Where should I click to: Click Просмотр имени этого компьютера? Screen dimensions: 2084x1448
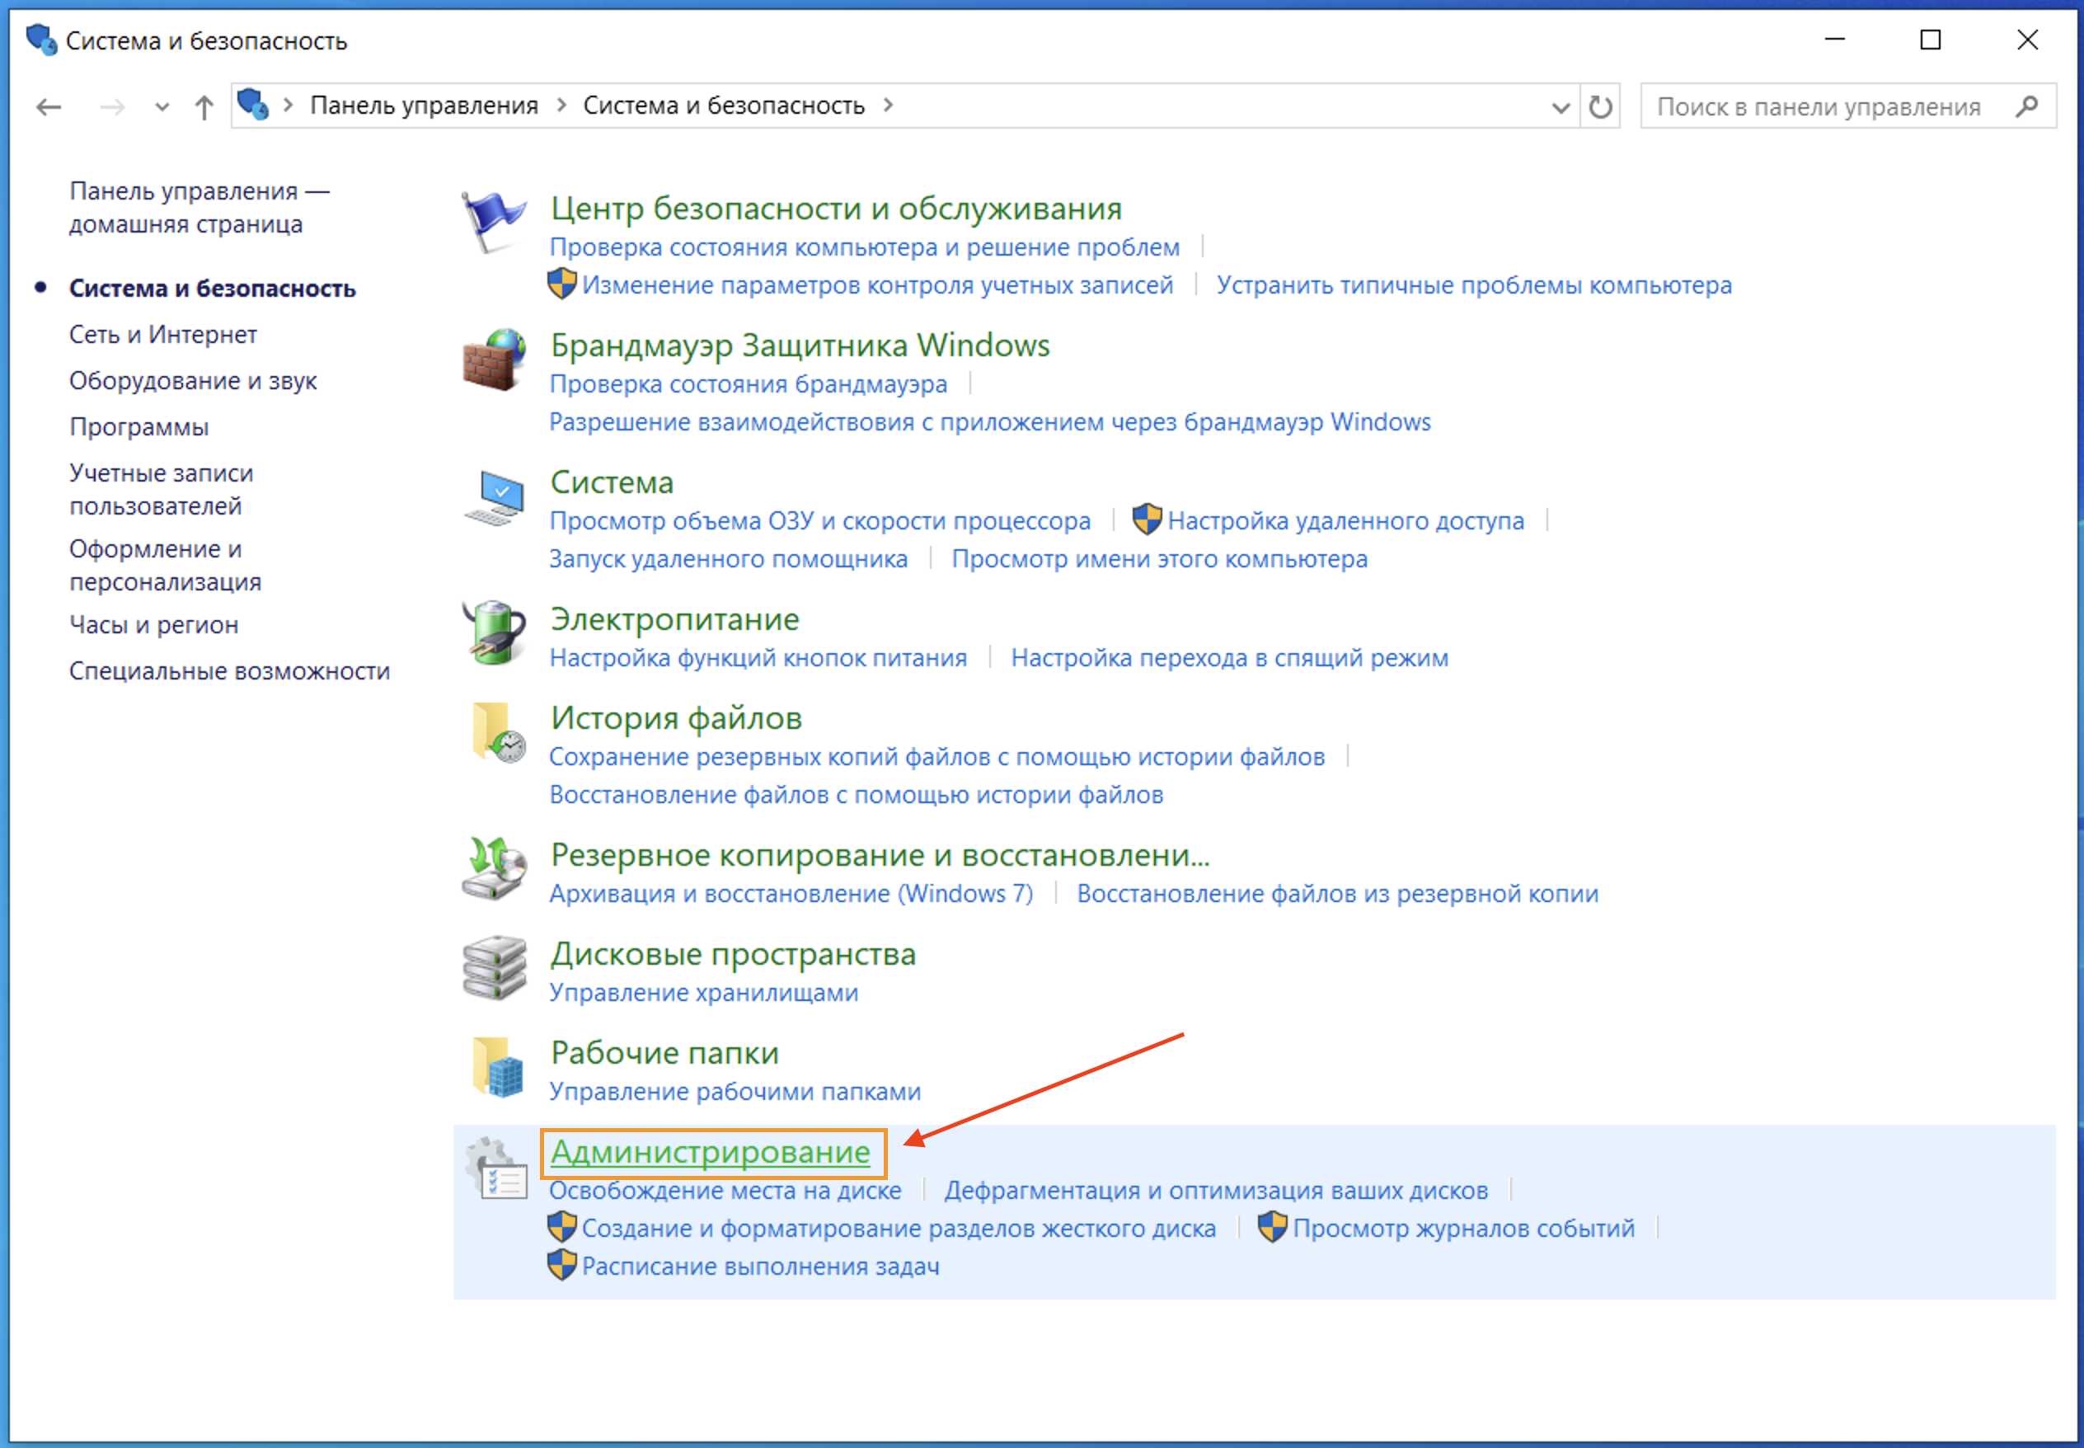[1159, 559]
